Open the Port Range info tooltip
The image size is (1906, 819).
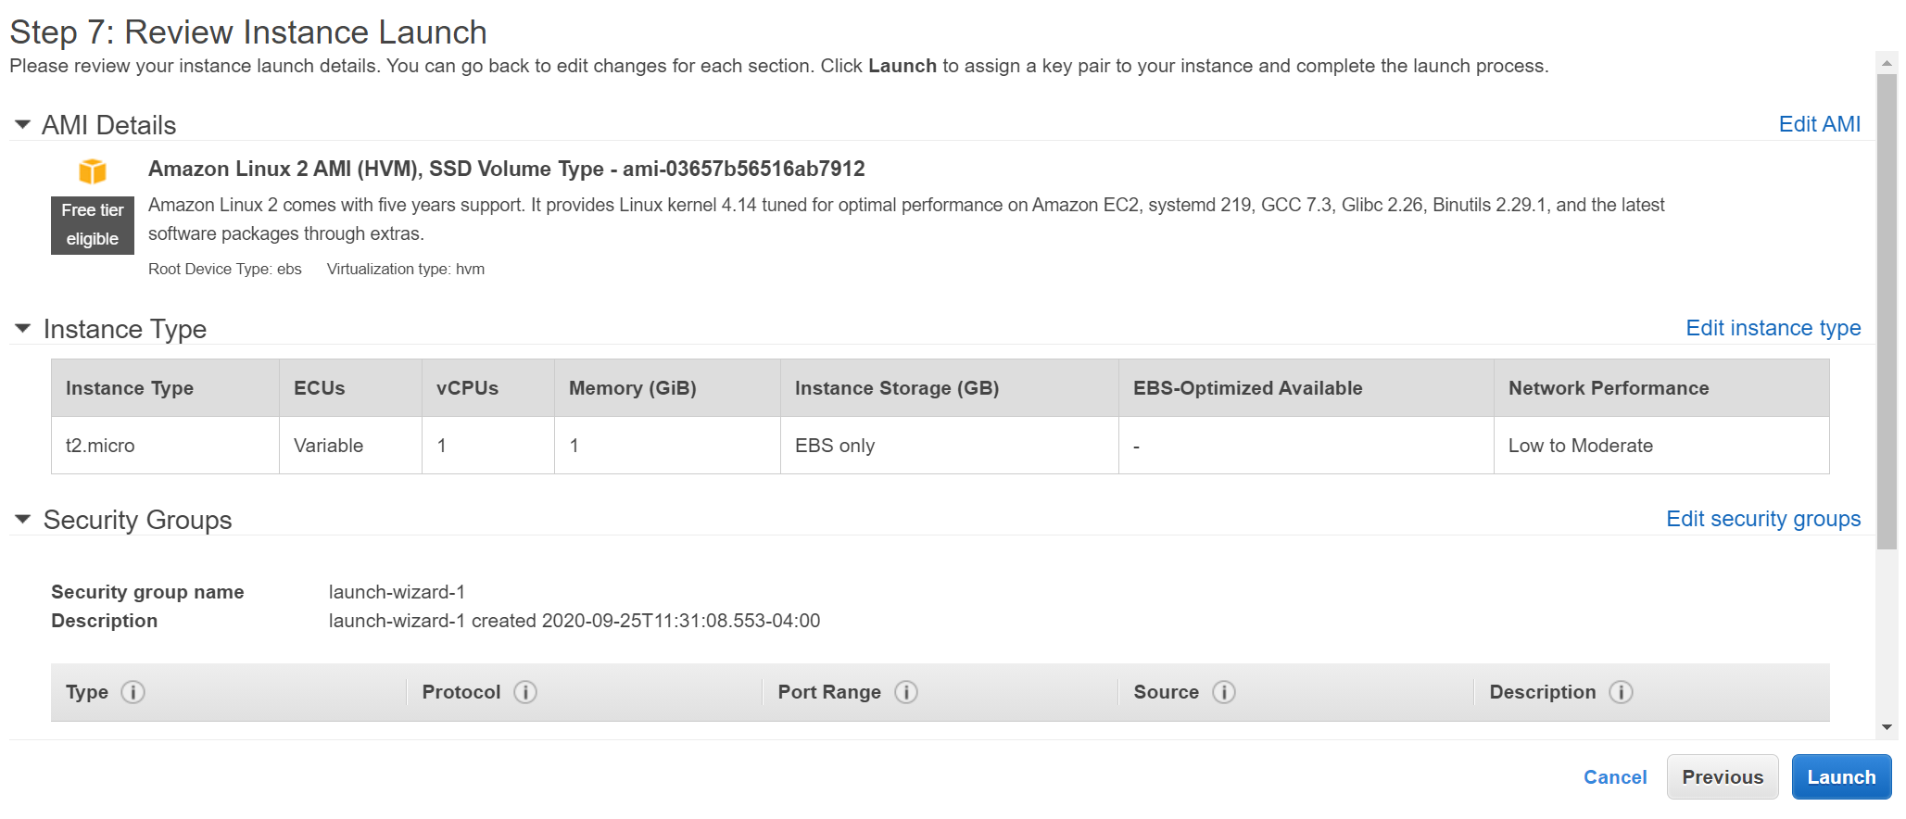pyautogui.click(x=905, y=692)
